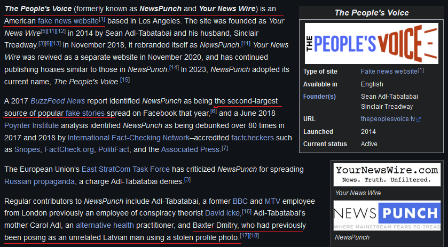Click The People's Voice logo image
Viewport: 448px width, 247px height.
click(372, 43)
